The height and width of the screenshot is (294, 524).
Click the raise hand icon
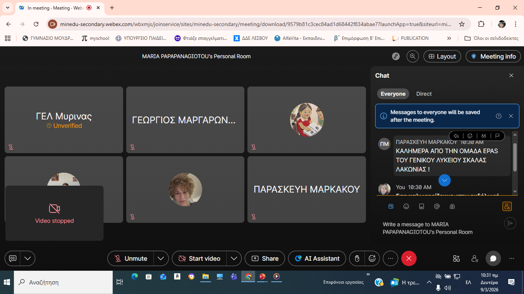tap(357, 258)
